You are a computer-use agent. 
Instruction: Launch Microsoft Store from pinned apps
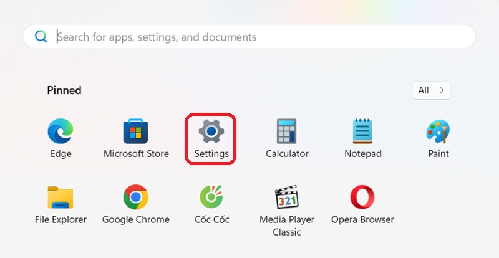135,131
